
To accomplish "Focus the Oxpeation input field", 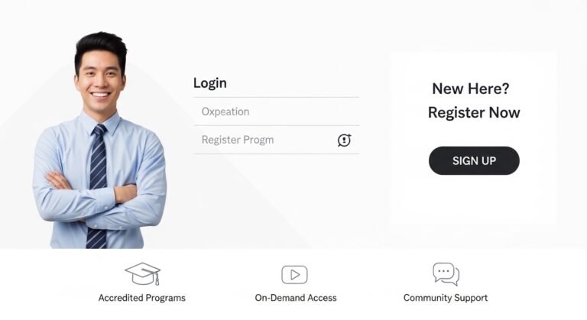I will point(276,112).
